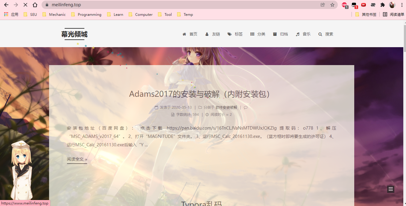Click the address bar URL meilinfeng.top
406x206 pixels.
(x=66, y=5)
